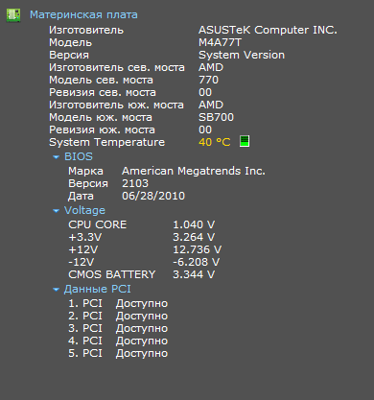Collapse the Данные PCI section arrow
This screenshot has height=400, width=374.
tap(56, 290)
